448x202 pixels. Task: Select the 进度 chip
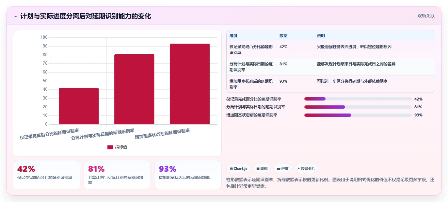282,168
